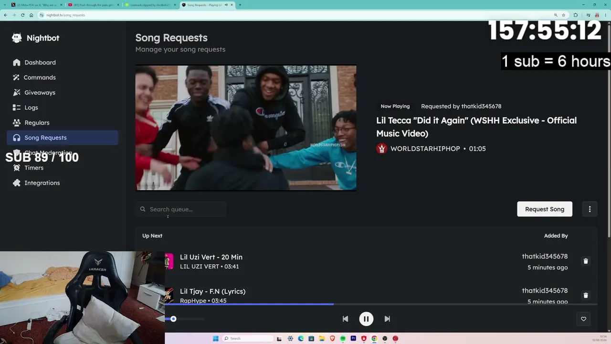Go to the Commands page
611x344 pixels.
pos(63,77)
